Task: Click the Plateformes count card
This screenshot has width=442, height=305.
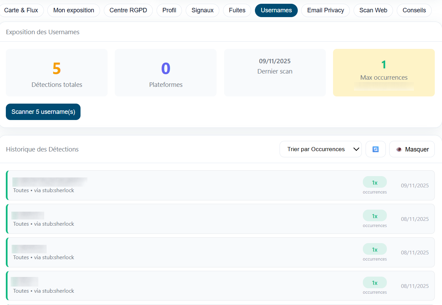Action: (x=166, y=72)
